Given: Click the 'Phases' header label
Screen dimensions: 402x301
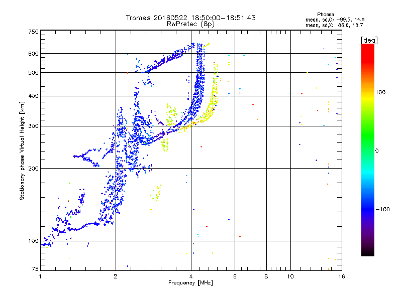Looking at the screenshot, I should pos(325,15).
